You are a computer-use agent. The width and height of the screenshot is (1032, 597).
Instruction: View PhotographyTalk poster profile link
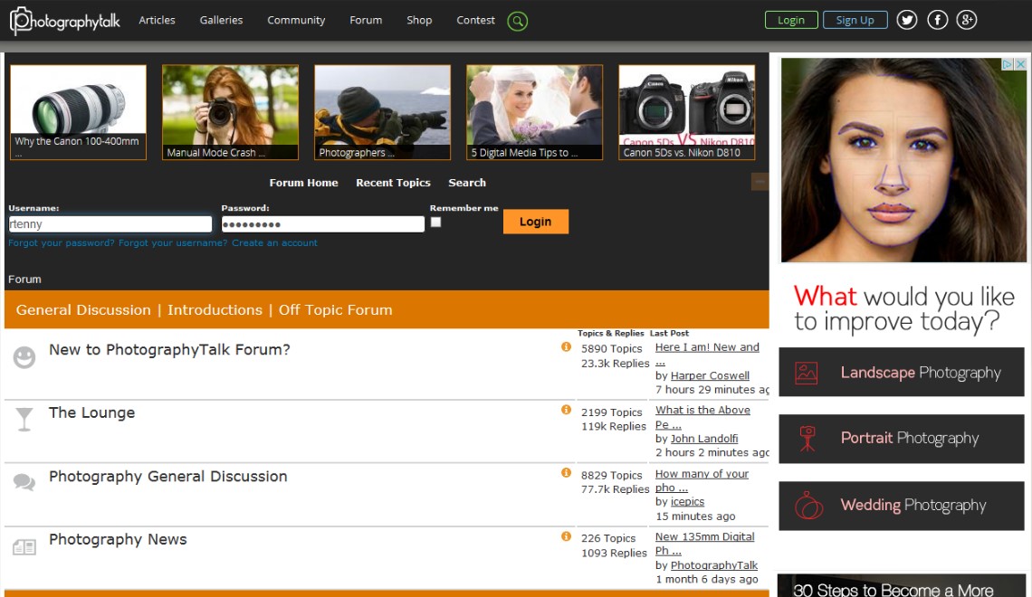(x=714, y=565)
